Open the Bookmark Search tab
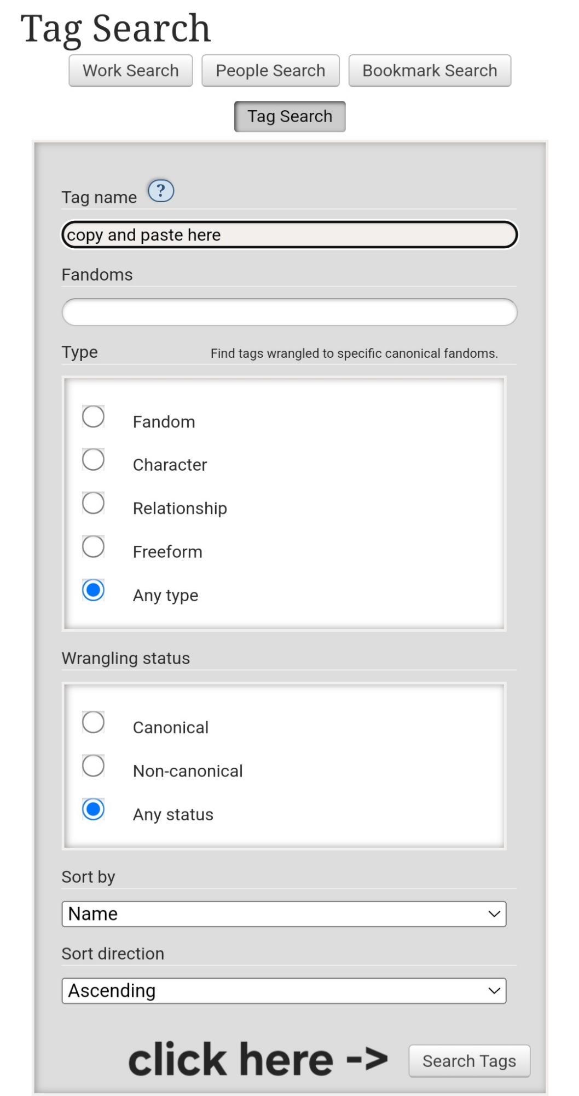 pyautogui.click(x=430, y=71)
